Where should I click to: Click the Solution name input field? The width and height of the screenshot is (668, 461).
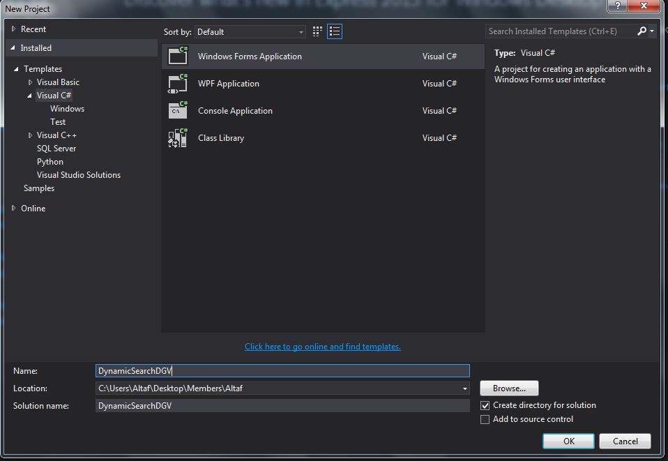(x=282, y=406)
